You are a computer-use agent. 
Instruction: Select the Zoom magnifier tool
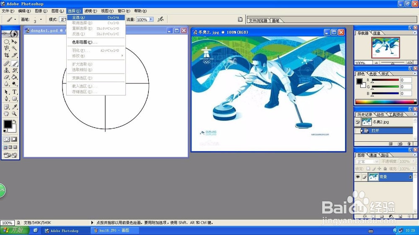click(x=14, y=114)
